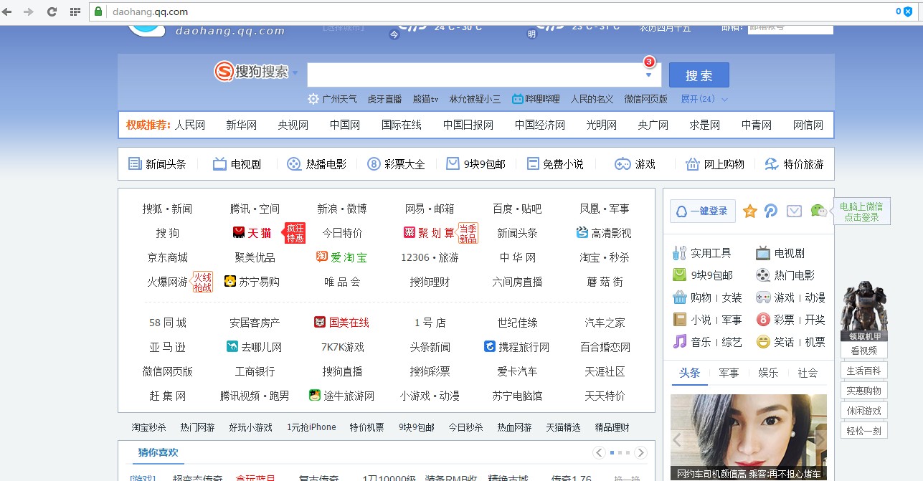Open 轻松一刻 side menu item
This screenshot has height=481, width=923.
pos(864,431)
